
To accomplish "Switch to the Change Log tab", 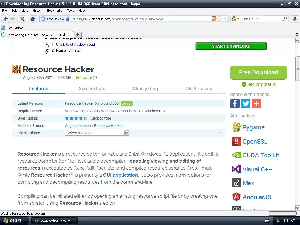I will 145,88.
